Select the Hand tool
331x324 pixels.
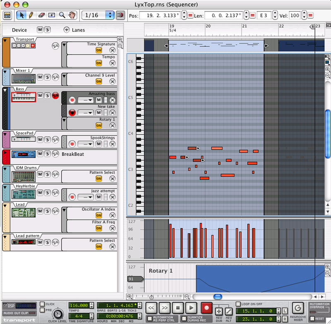click(72, 15)
